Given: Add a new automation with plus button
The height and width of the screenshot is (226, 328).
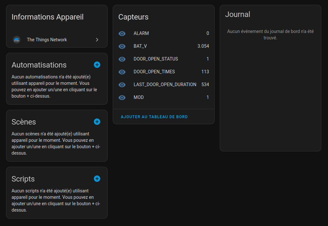Looking at the screenshot, I should [x=97, y=65].
